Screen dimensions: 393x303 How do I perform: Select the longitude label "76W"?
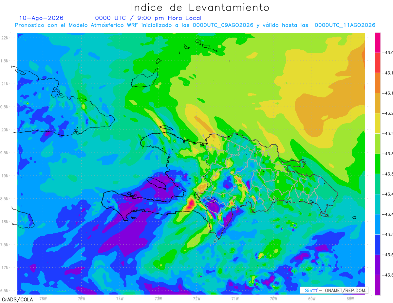(43, 298)
